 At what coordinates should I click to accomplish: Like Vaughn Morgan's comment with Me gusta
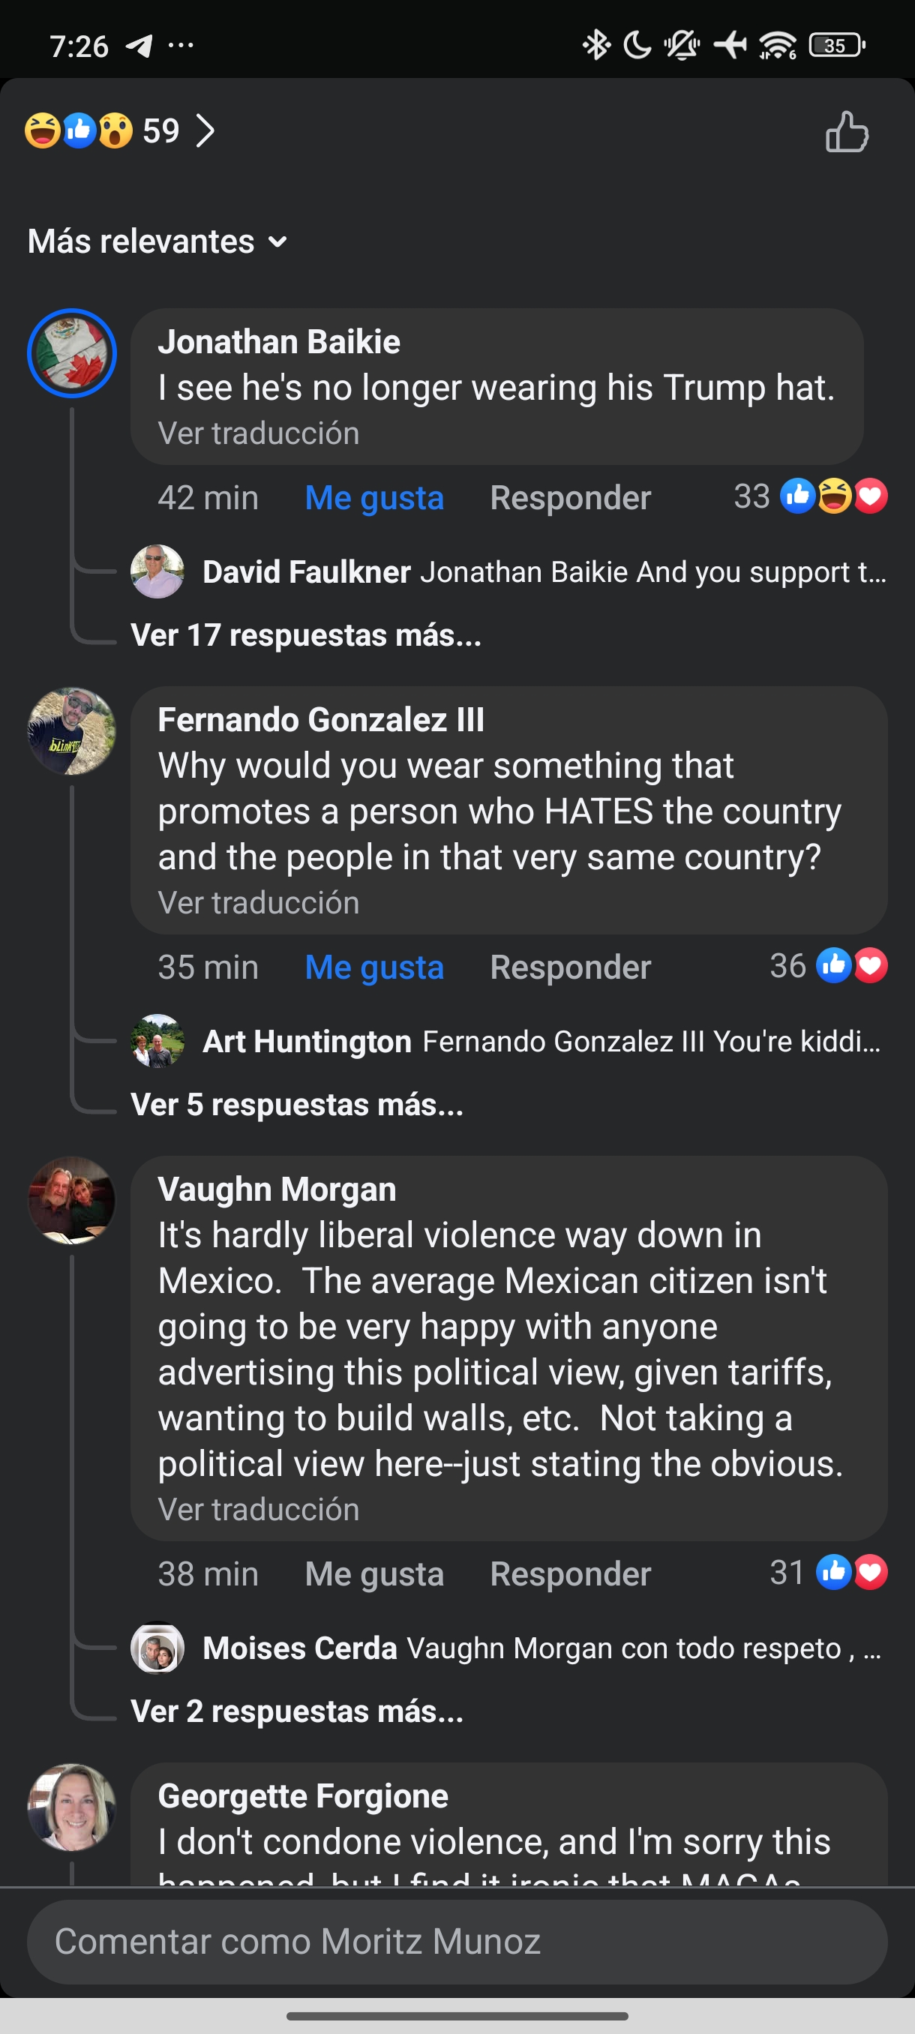[x=374, y=1573]
